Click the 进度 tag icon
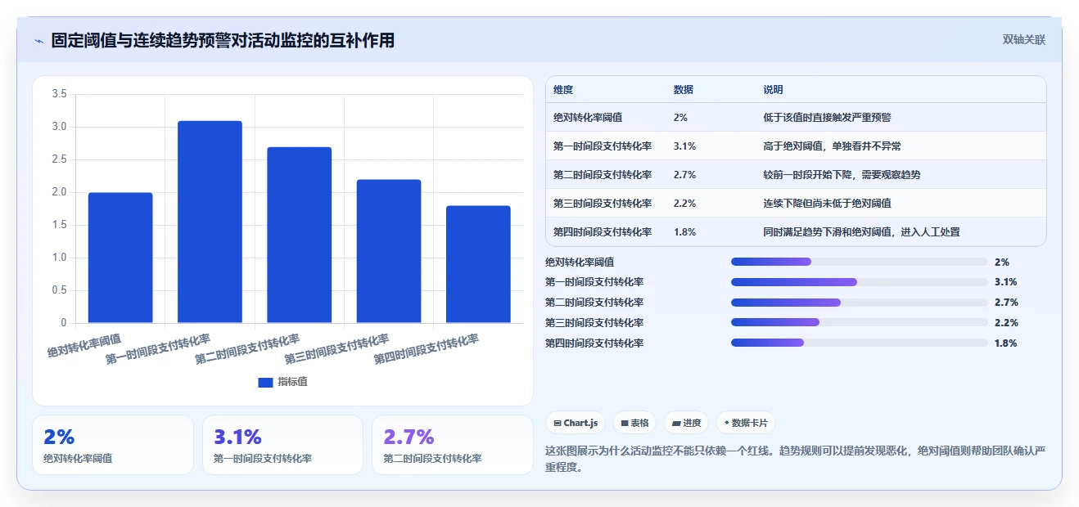 [675, 423]
